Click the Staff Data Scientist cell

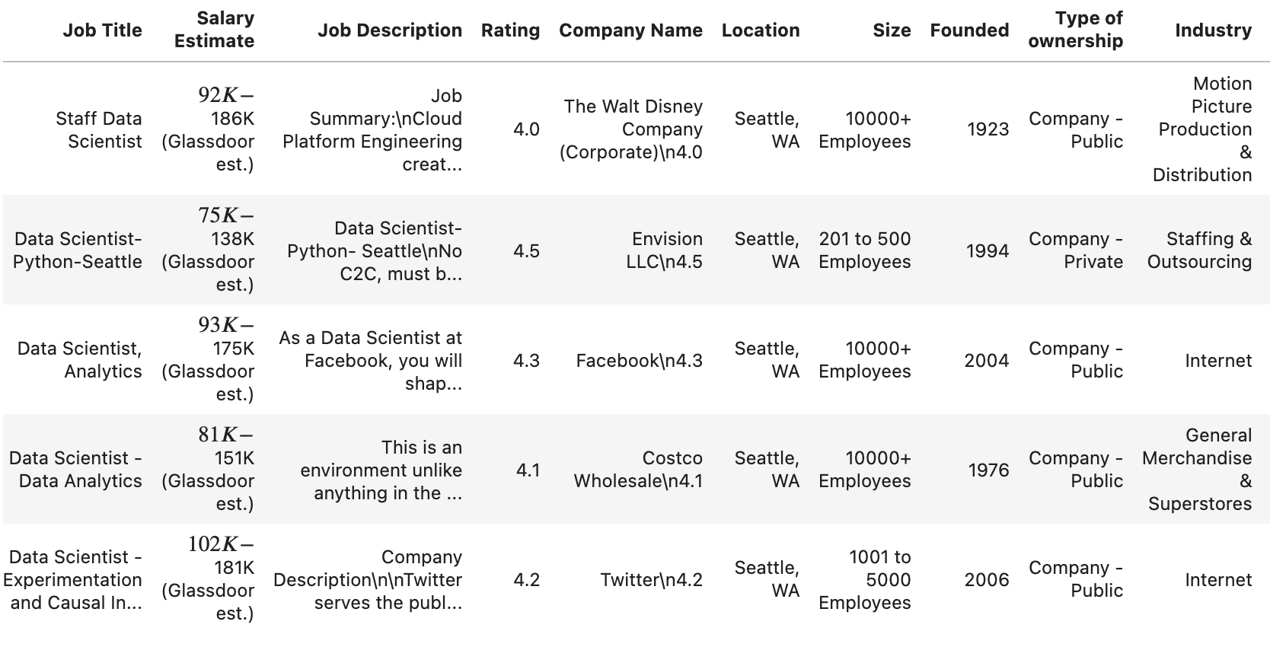click(x=99, y=129)
